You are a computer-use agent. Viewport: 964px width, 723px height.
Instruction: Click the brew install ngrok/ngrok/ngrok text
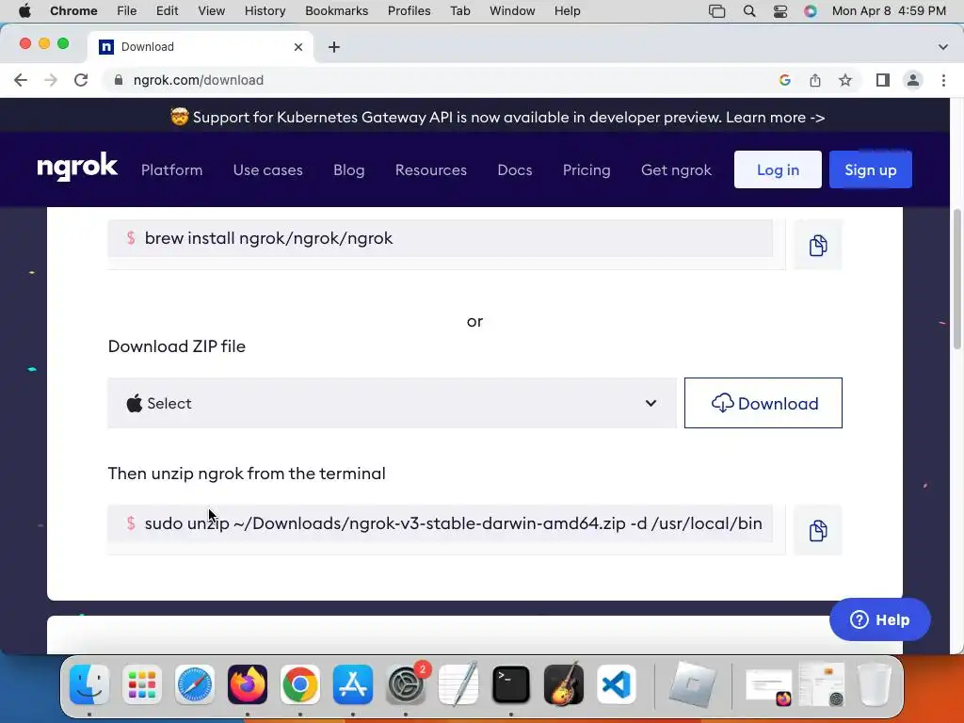pos(268,238)
